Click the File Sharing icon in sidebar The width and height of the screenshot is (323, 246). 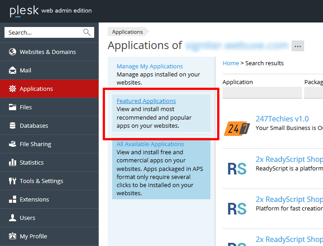13,144
